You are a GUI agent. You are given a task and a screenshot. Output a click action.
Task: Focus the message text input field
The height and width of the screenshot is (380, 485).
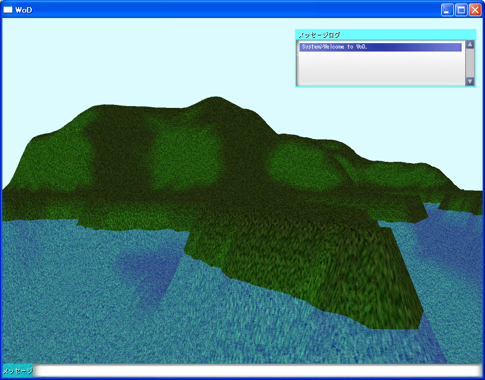(x=258, y=371)
